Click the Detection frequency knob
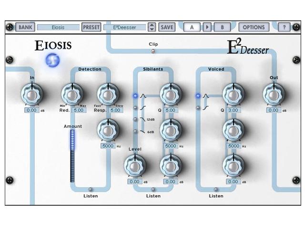The width and height of the screenshot is (305, 228). pos(108,130)
